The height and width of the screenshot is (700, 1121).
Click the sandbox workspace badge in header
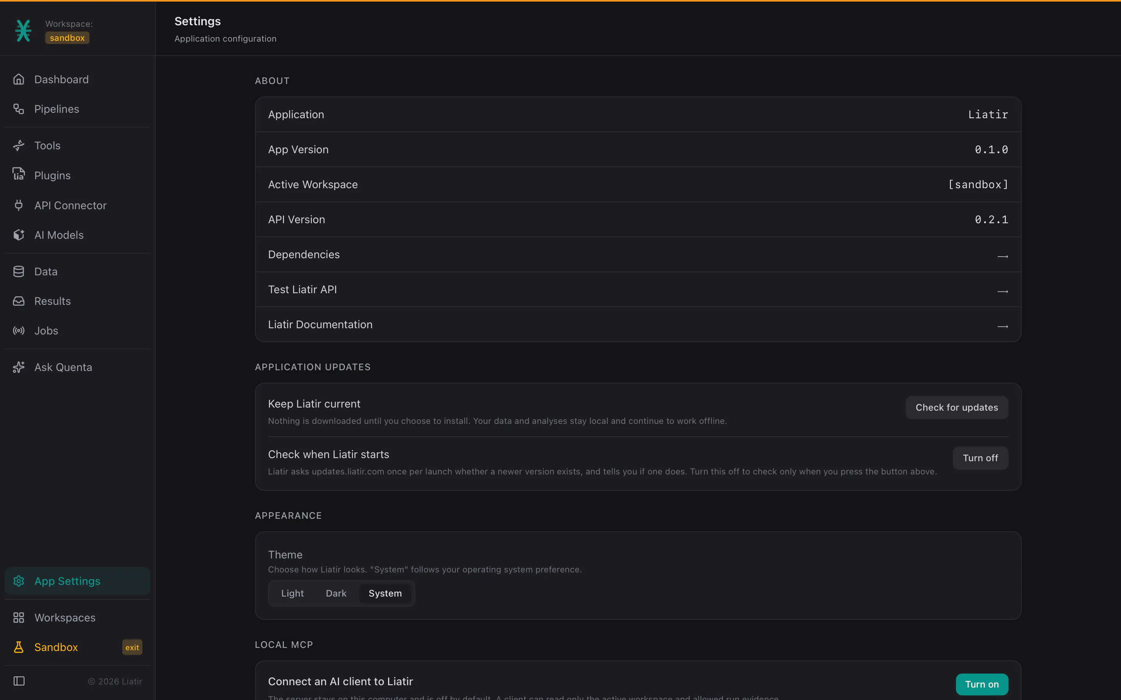67,38
